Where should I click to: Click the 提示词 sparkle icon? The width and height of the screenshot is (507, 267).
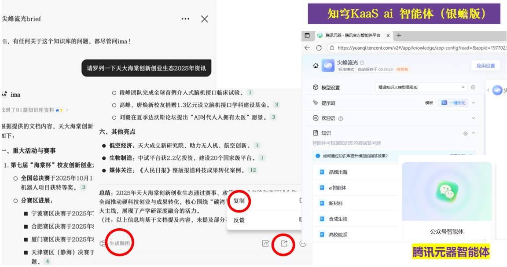coord(316,103)
